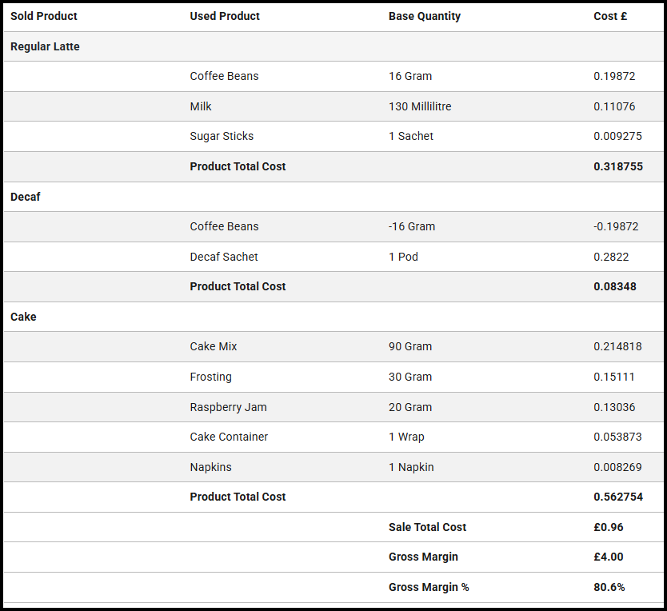The image size is (667, 611).
Task: Select the Regular Latte group row
Action: pos(45,46)
